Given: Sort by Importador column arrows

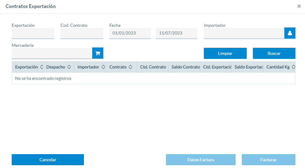Looking at the screenshot, I should point(103,67).
